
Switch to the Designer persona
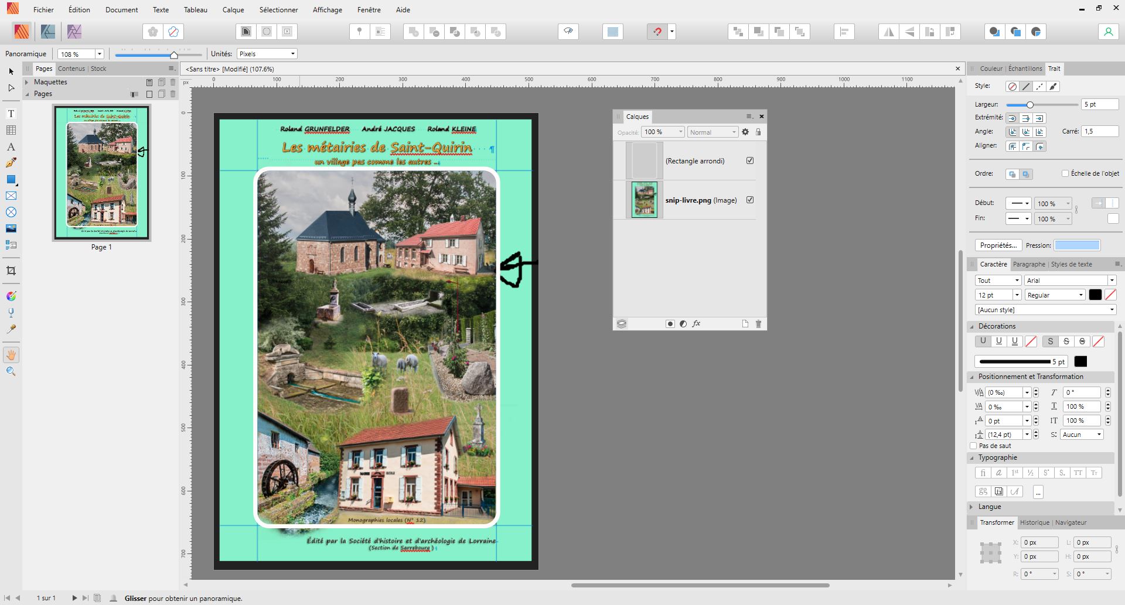(x=48, y=32)
